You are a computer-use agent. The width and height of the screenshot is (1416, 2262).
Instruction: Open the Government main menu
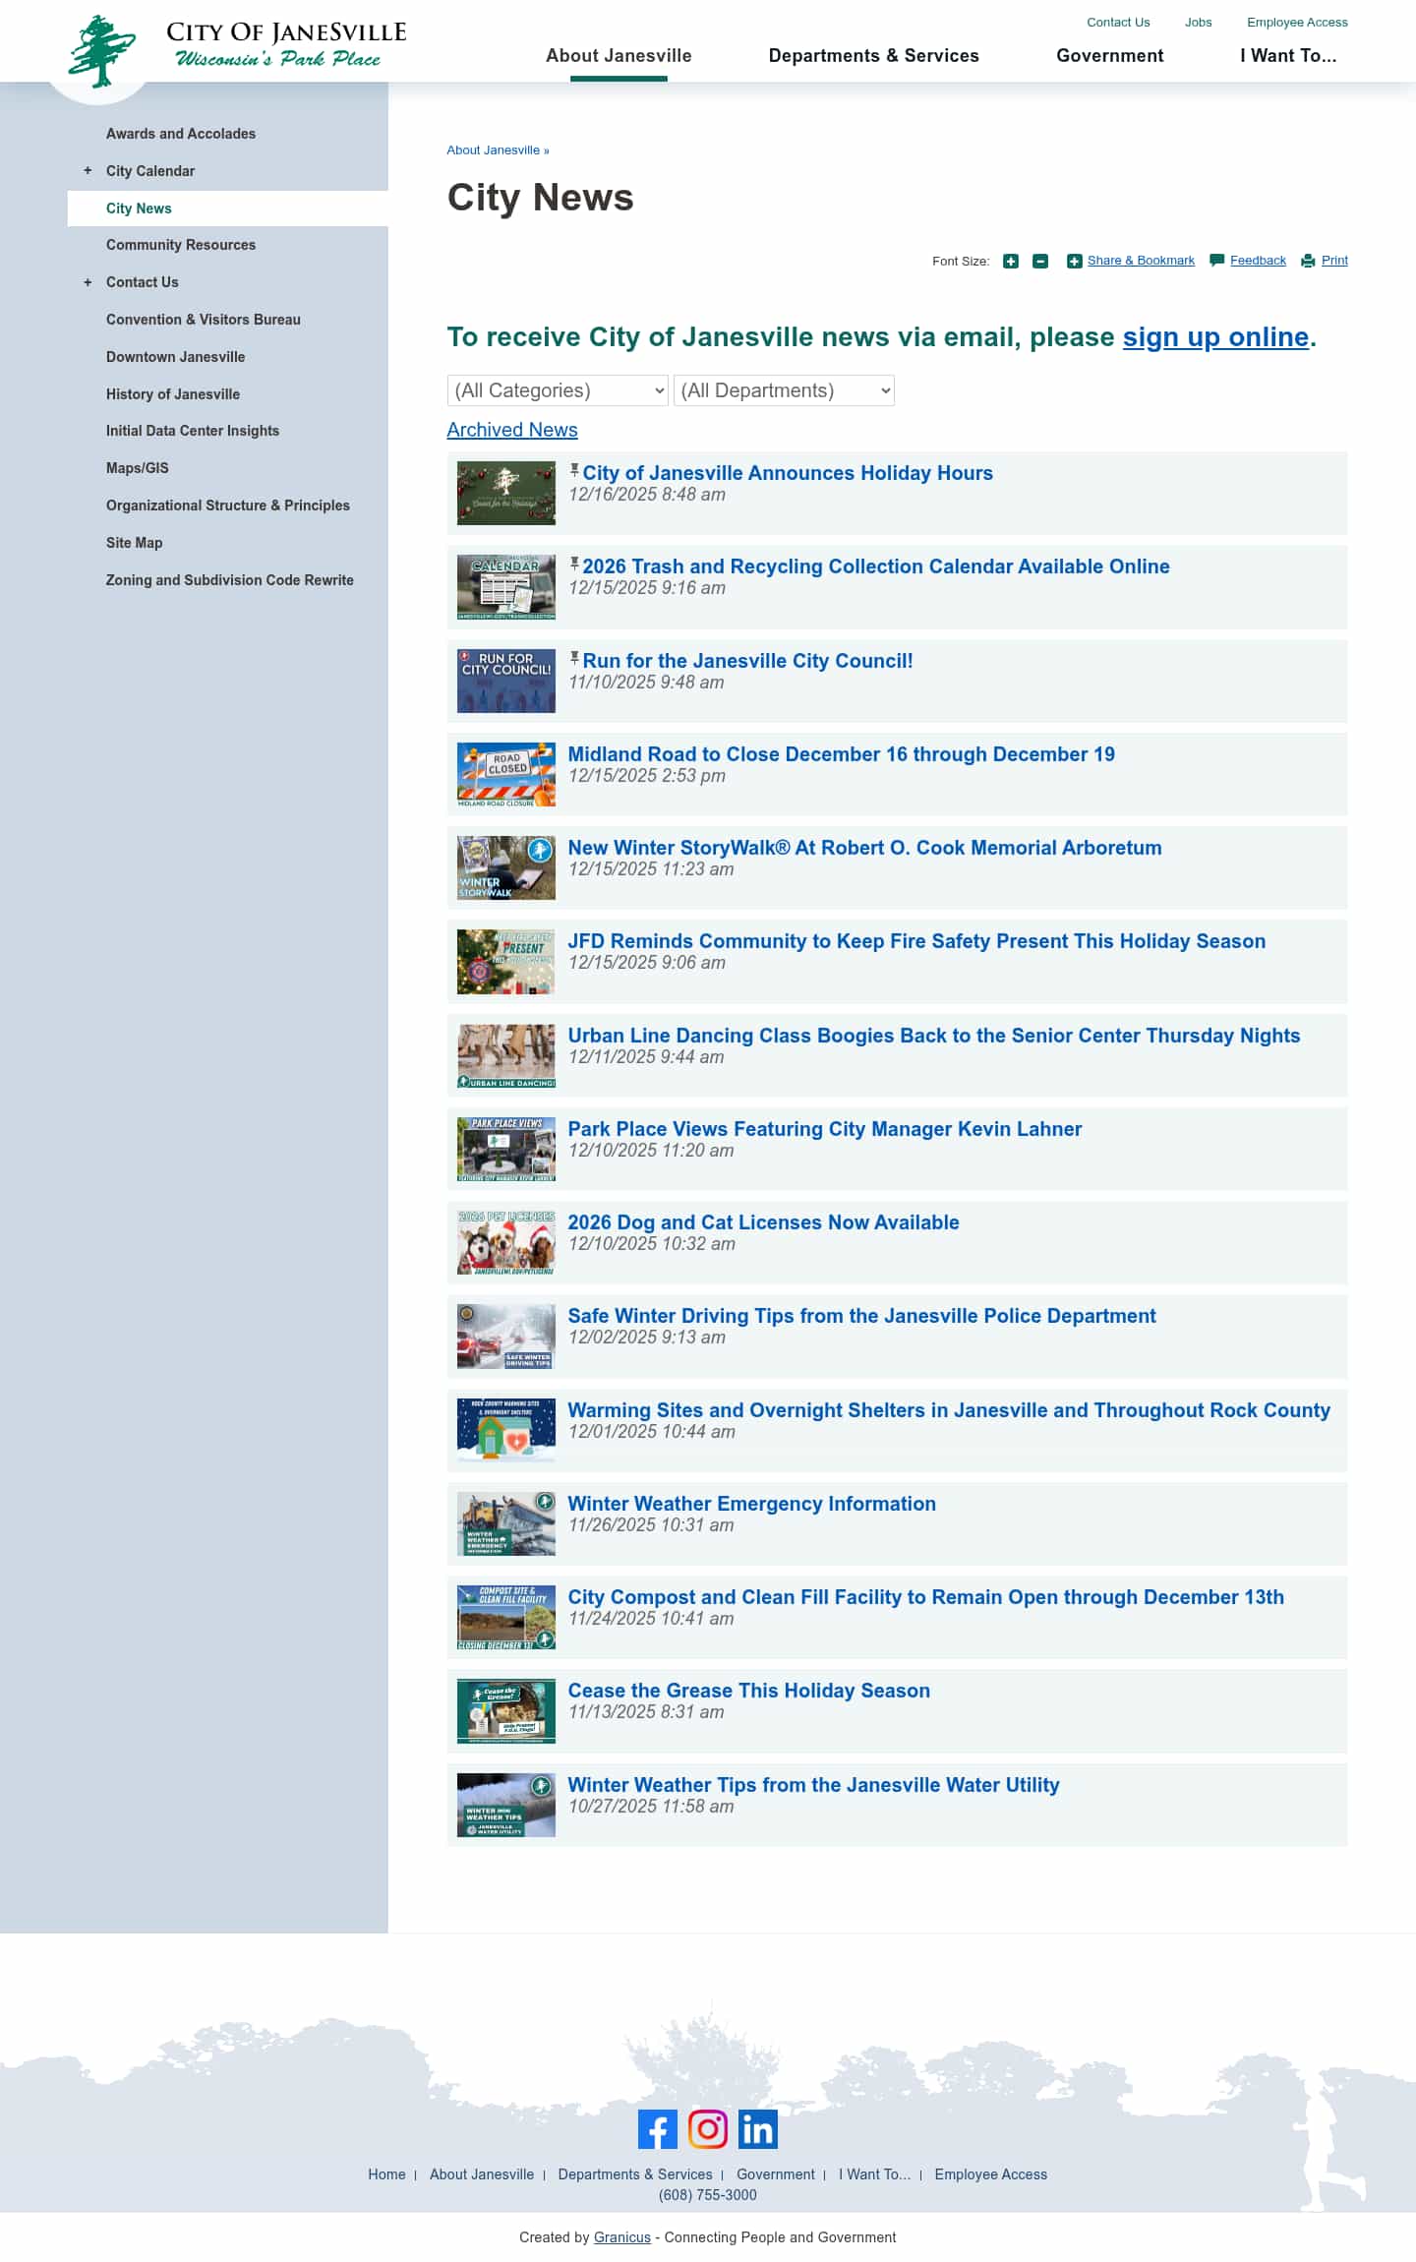coord(1109,56)
